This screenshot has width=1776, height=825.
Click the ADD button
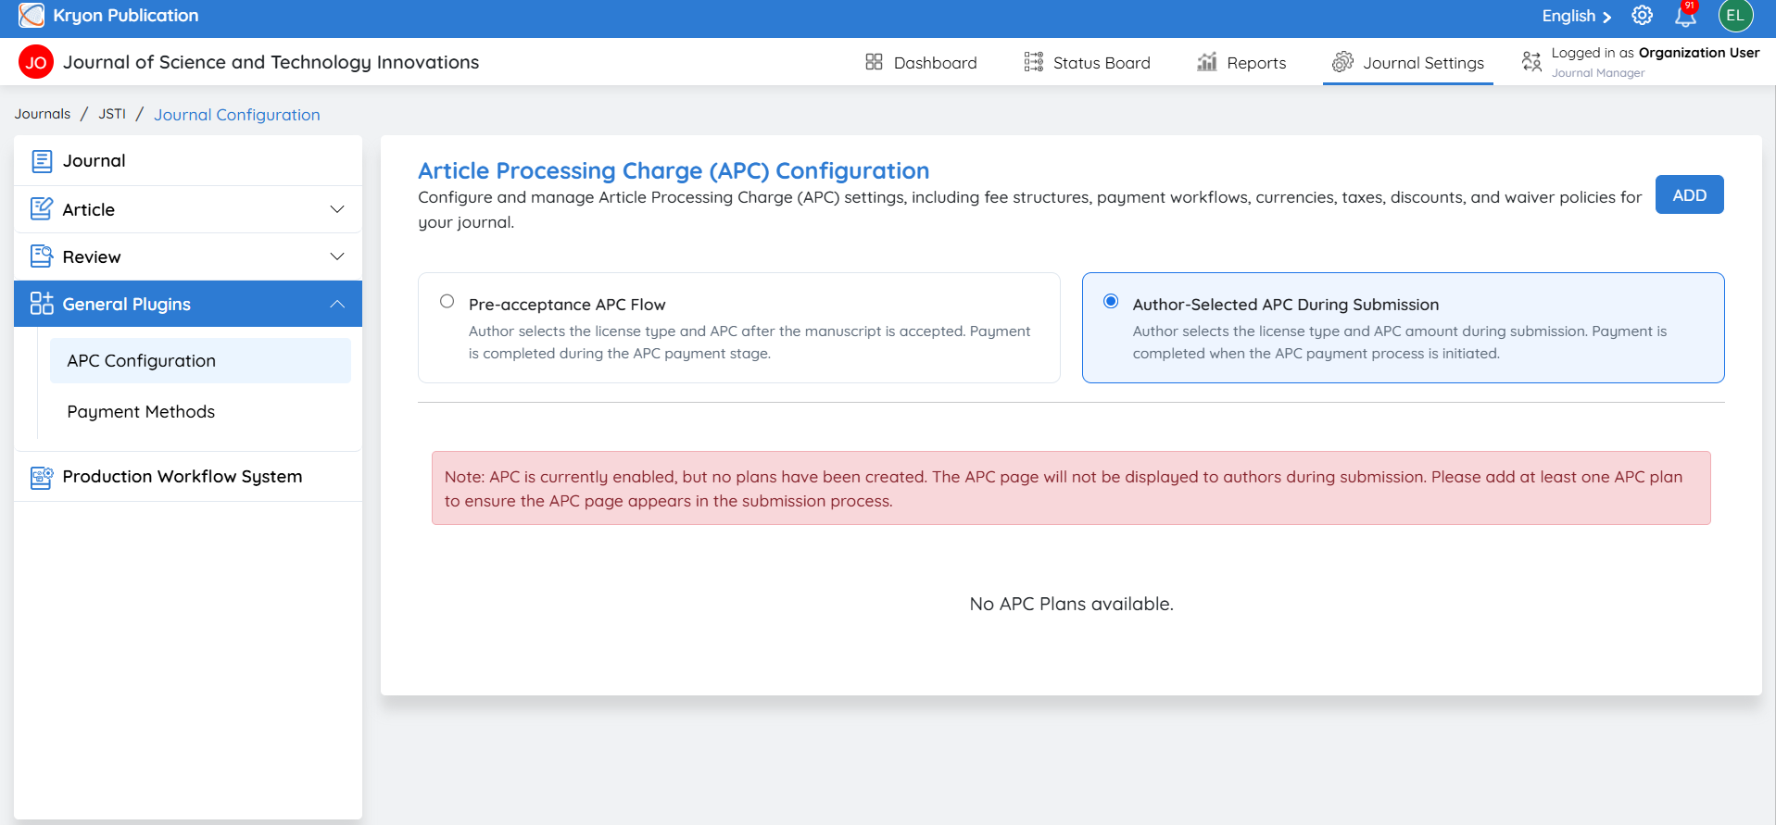click(1690, 194)
